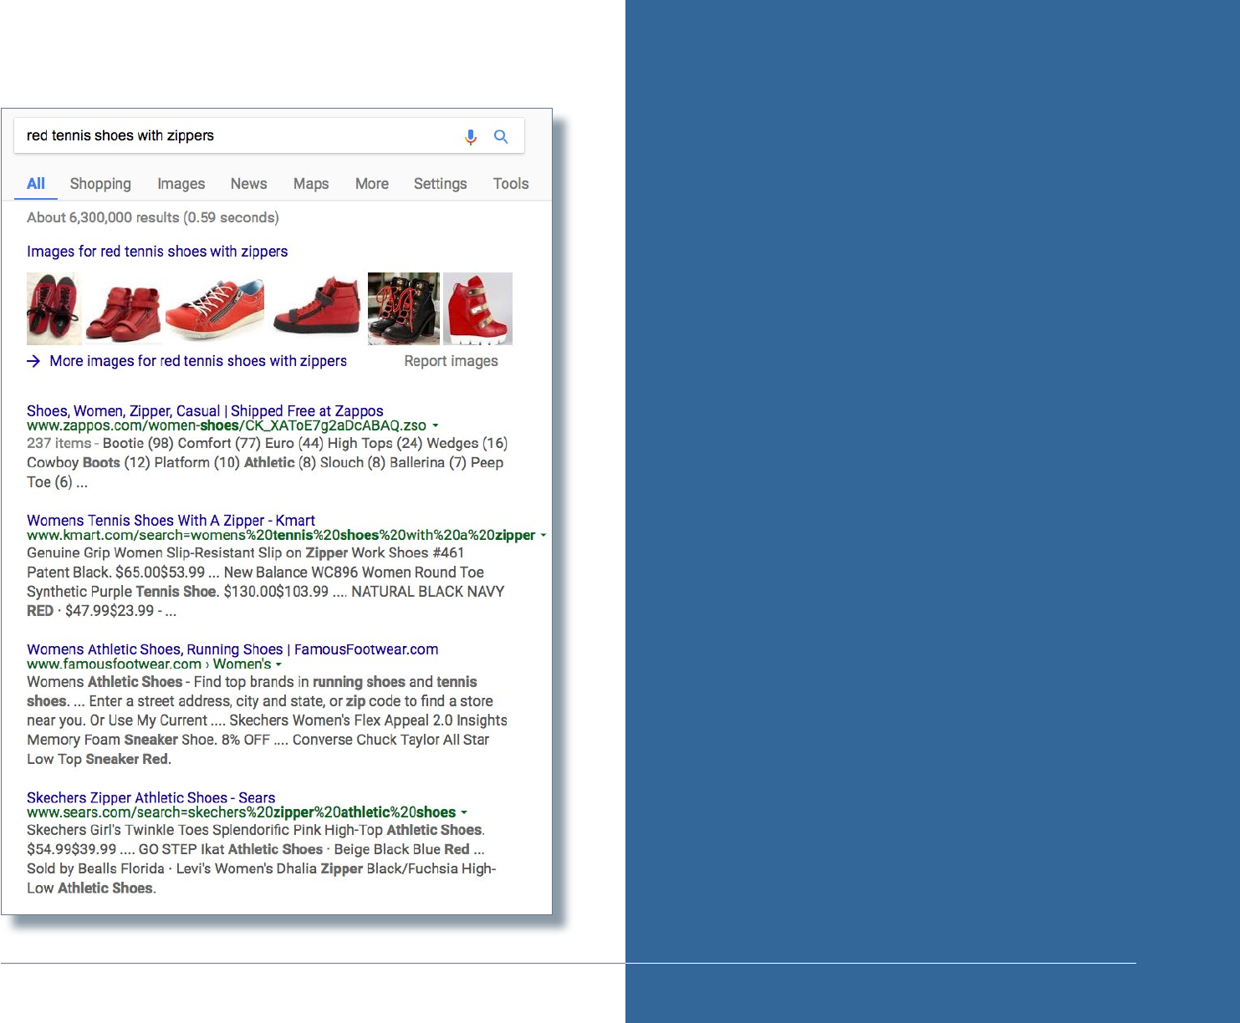Expand dropdown arrow beside kmart.com URL
Screen dimensions: 1240x1023
pyautogui.click(x=543, y=536)
